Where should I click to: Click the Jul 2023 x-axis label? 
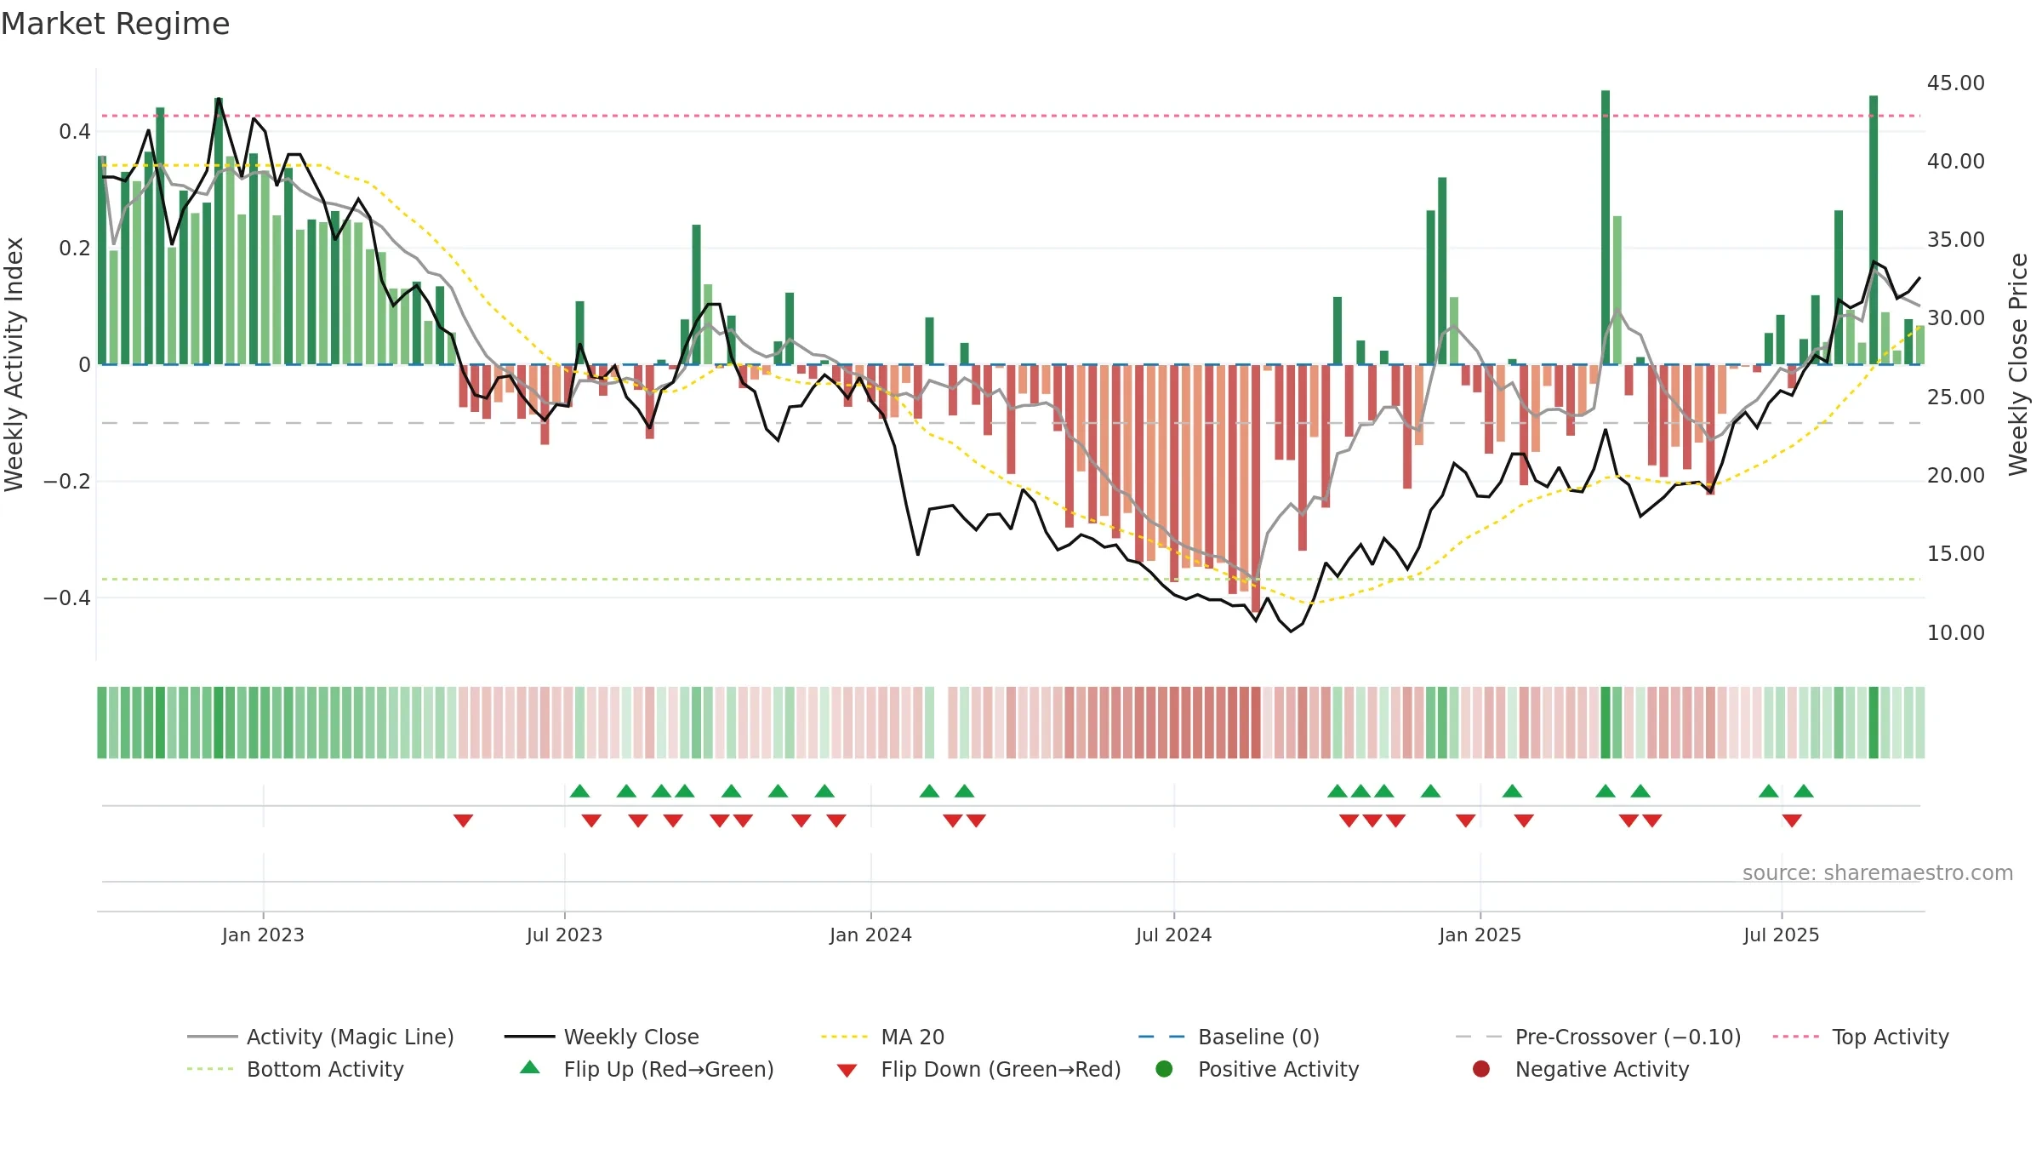coord(564,935)
